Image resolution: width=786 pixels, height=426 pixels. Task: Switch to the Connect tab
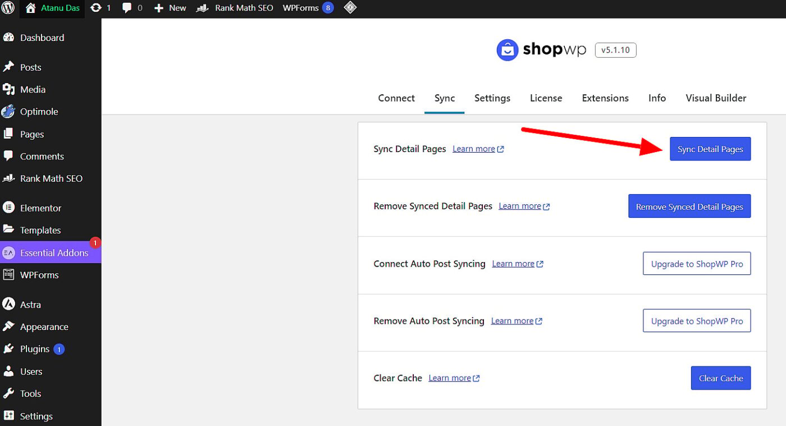396,98
